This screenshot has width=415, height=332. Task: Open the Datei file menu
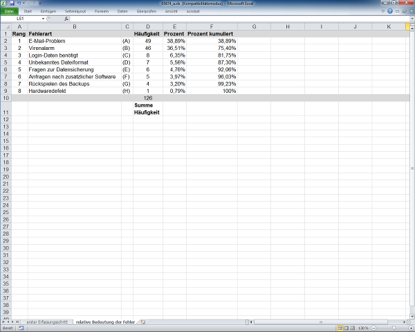pyautogui.click(x=9, y=12)
